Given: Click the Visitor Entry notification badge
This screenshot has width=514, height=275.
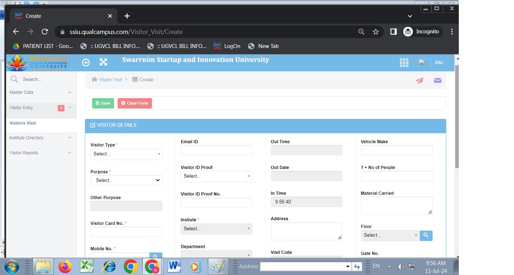Looking at the screenshot, I should pos(61,108).
